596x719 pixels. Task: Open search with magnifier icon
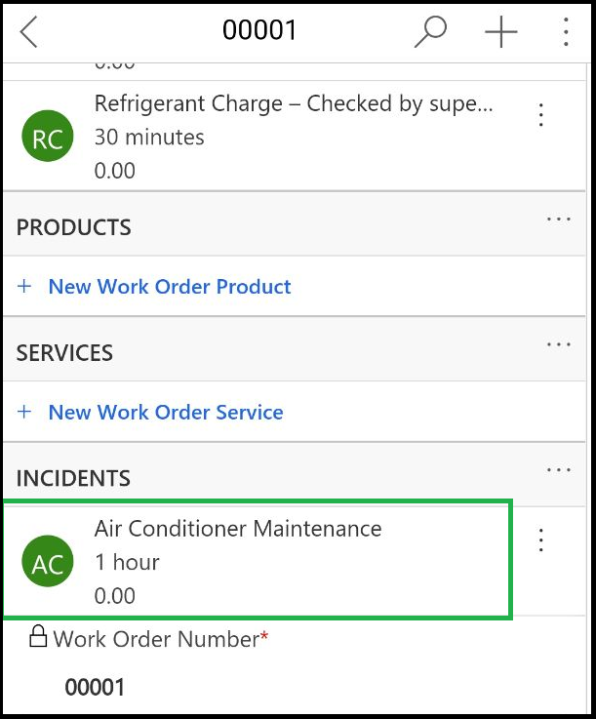click(429, 31)
